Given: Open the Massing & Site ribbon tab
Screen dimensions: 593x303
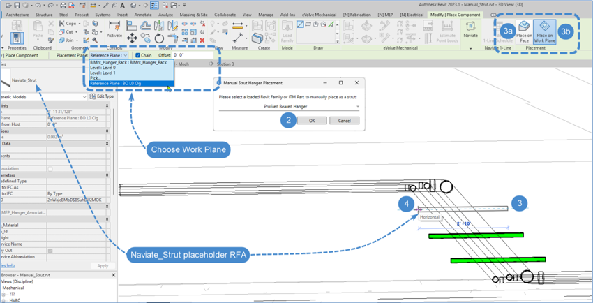Looking at the screenshot, I should [x=194, y=15].
